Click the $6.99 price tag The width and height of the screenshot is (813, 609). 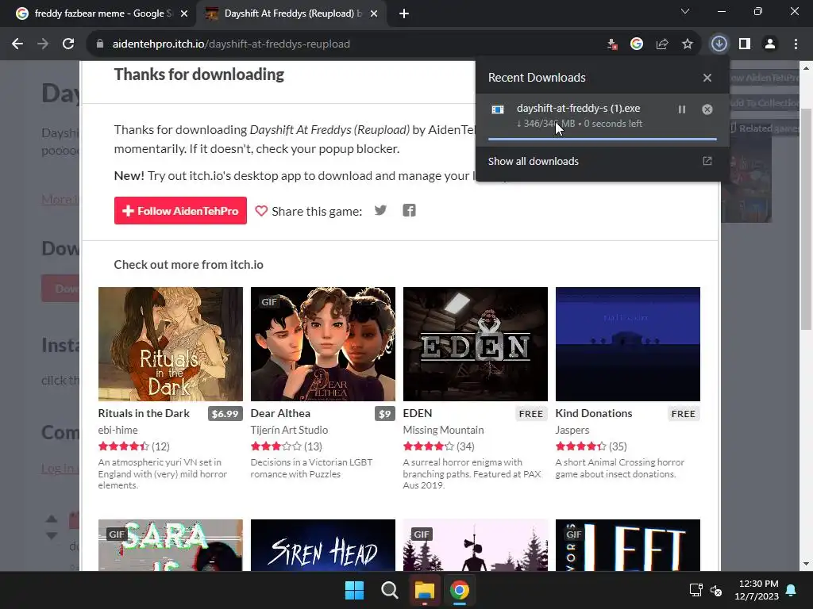[225, 414]
